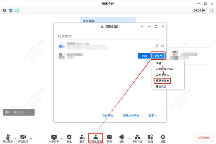
Task: Start 录制 recording
Action: (122, 138)
